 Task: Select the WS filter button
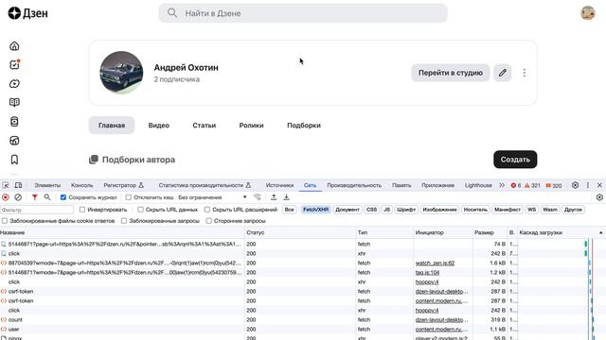(532, 210)
